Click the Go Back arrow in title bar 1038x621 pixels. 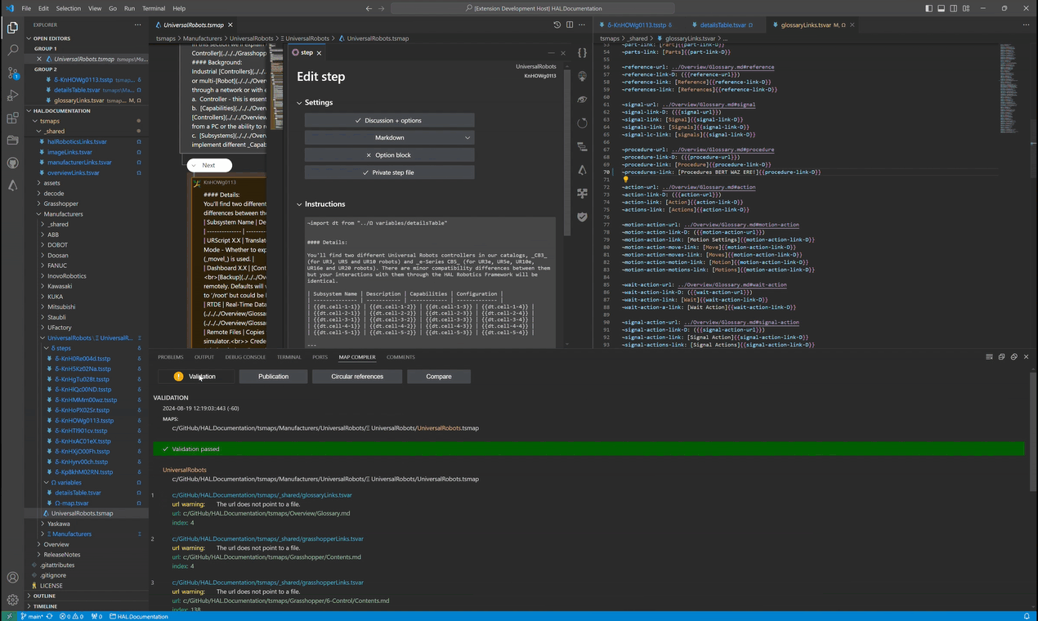(369, 8)
